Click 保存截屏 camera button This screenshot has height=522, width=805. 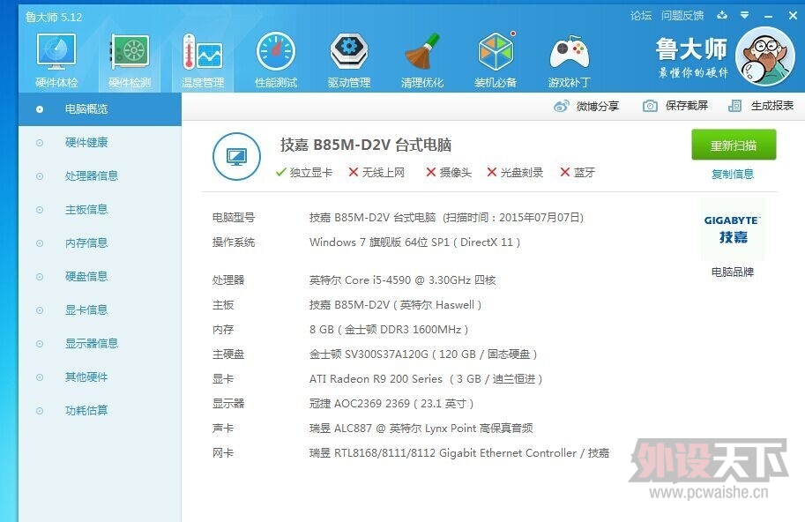tap(675, 106)
